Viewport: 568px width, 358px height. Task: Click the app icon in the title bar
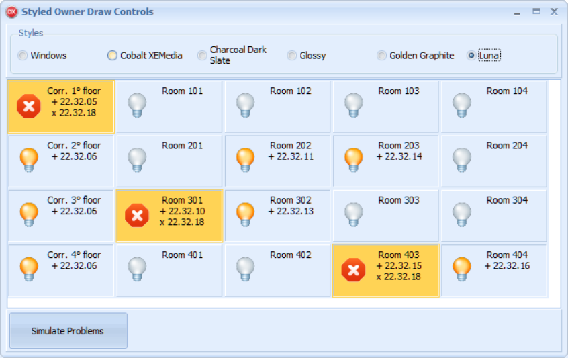pos(11,12)
